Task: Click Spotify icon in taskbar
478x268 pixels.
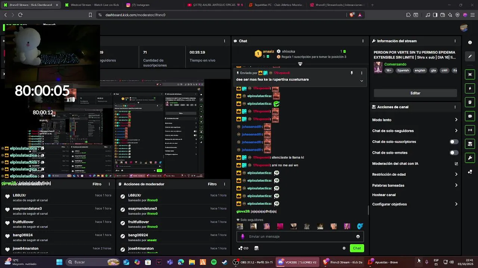Action: point(214,262)
